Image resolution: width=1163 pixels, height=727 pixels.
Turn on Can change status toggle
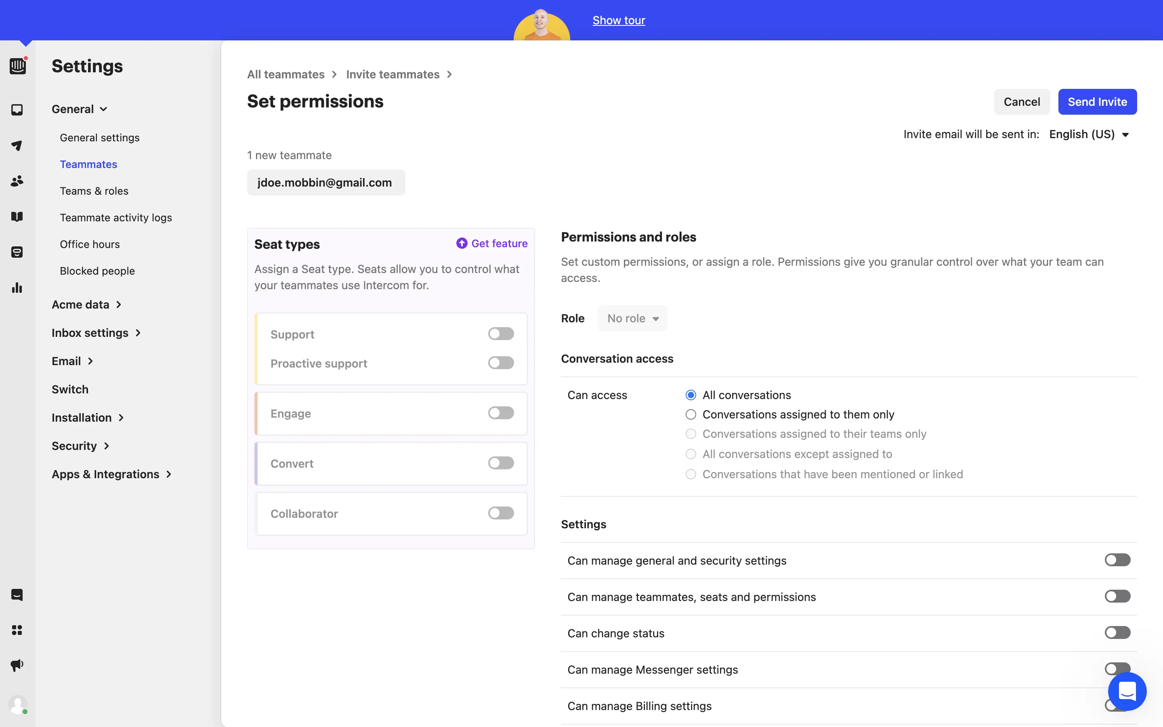click(1117, 633)
